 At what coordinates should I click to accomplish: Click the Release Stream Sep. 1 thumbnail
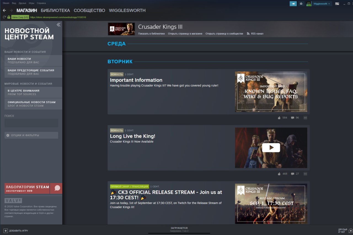(271, 204)
